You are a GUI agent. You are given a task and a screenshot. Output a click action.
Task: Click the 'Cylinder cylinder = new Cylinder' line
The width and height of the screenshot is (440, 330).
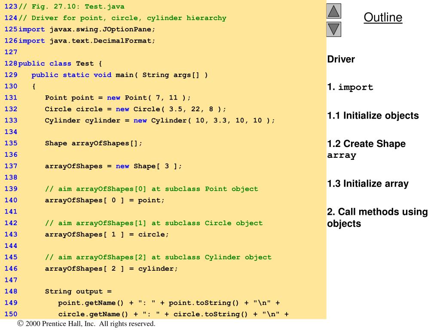pyautogui.click(x=160, y=120)
